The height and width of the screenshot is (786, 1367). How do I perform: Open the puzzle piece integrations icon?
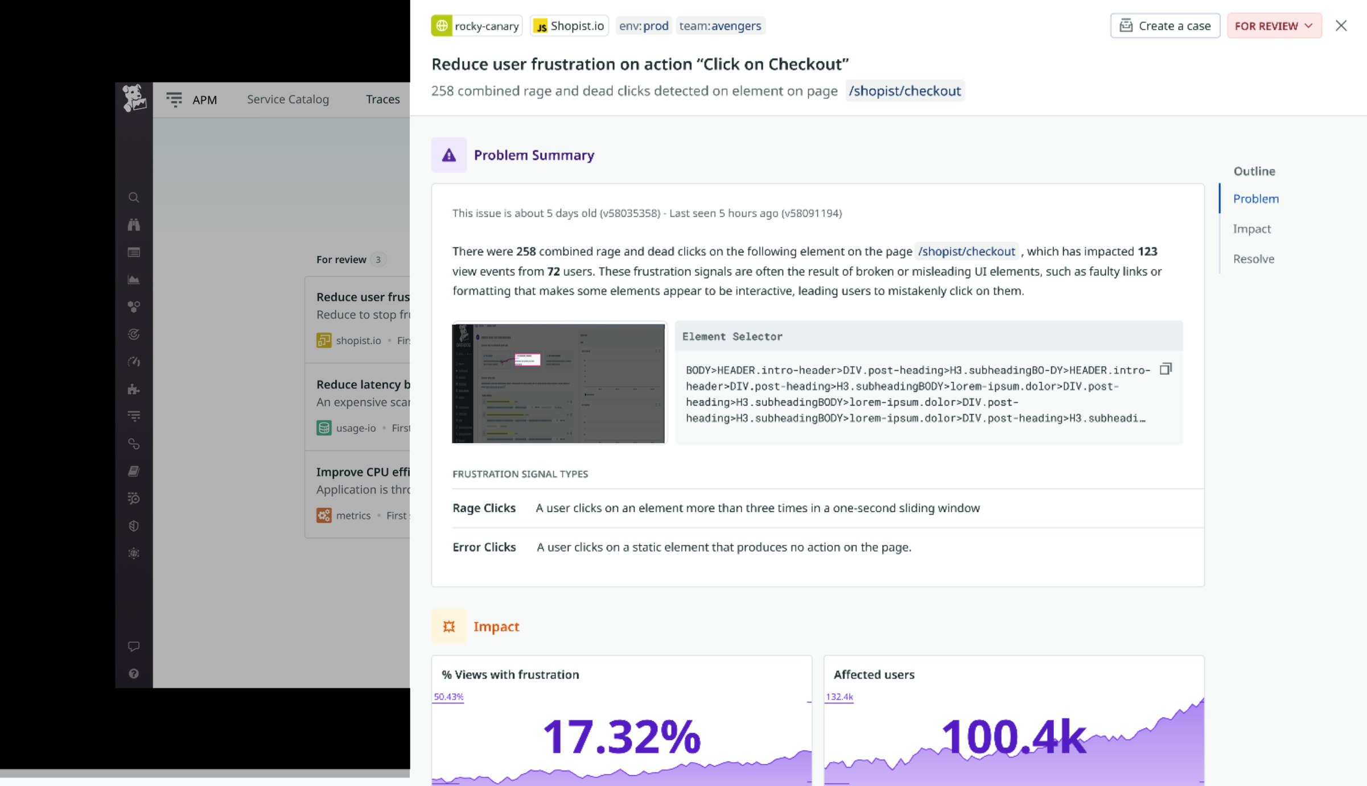coord(134,389)
